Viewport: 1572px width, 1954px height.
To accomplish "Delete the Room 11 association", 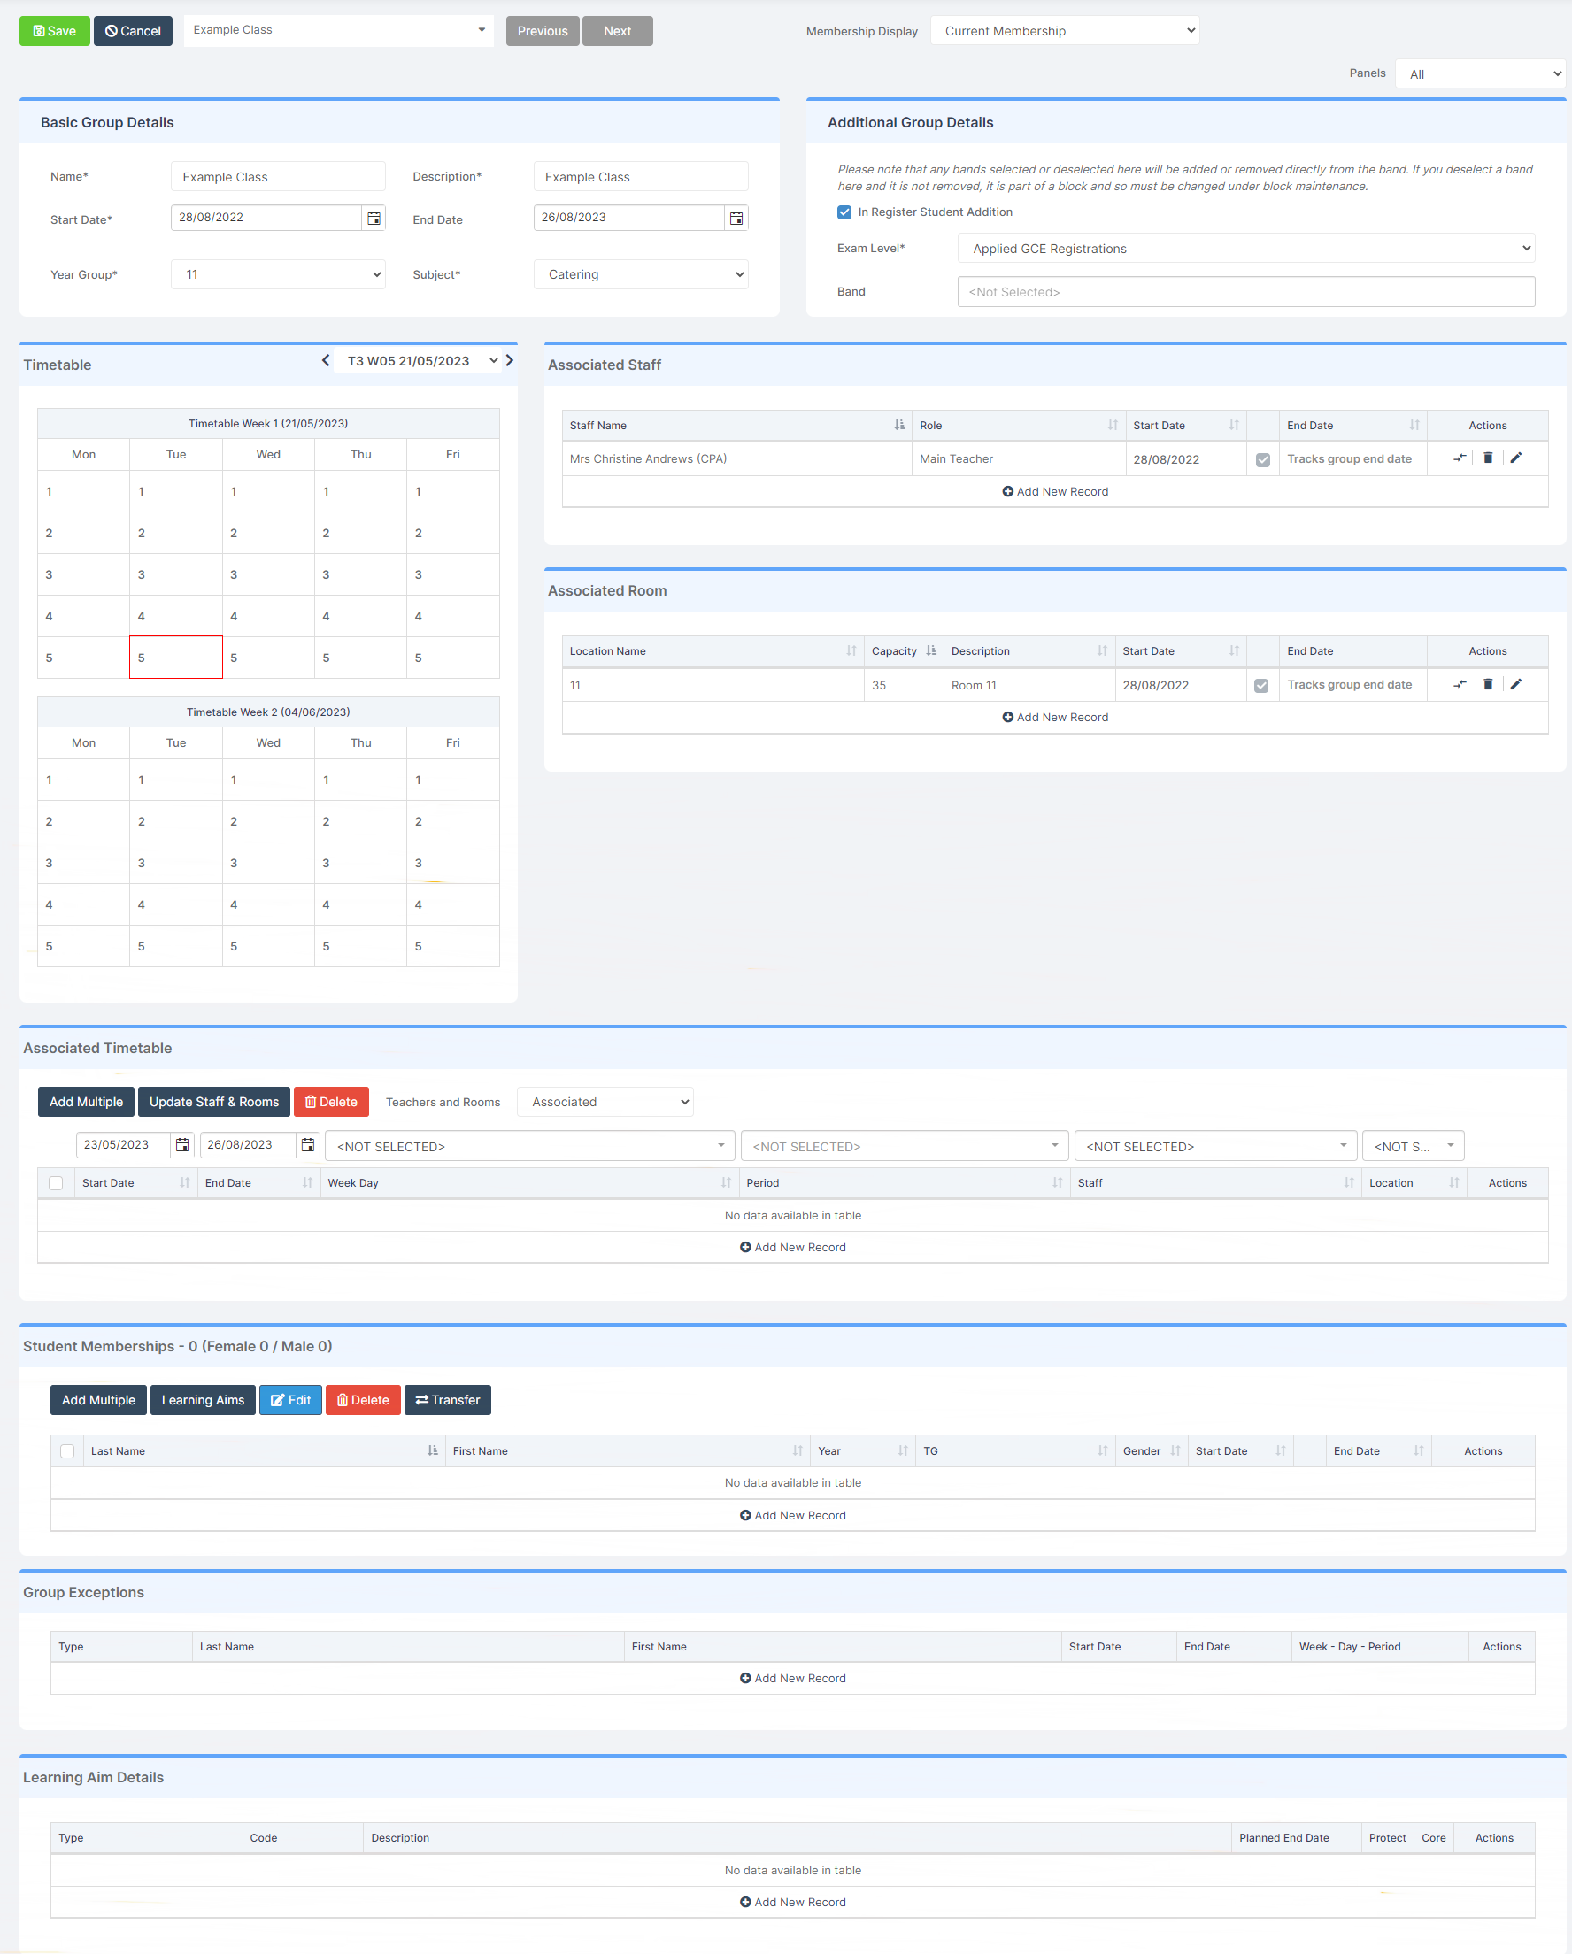I will pyautogui.click(x=1488, y=684).
